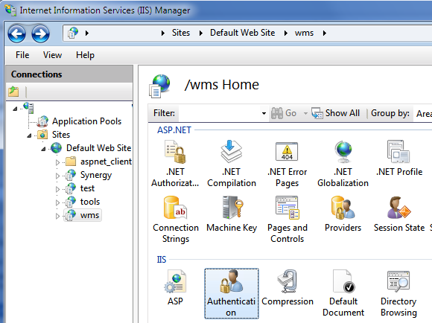The height and width of the screenshot is (323, 432).
Task: Open the File menu
Action: click(22, 55)
